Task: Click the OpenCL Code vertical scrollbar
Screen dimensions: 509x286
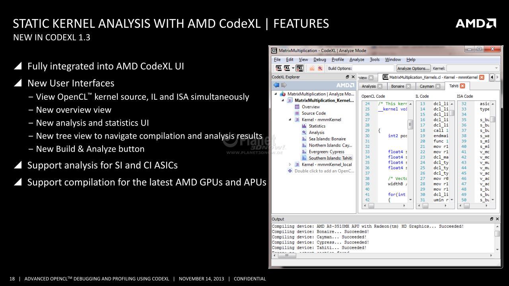Action: [411, 151]
